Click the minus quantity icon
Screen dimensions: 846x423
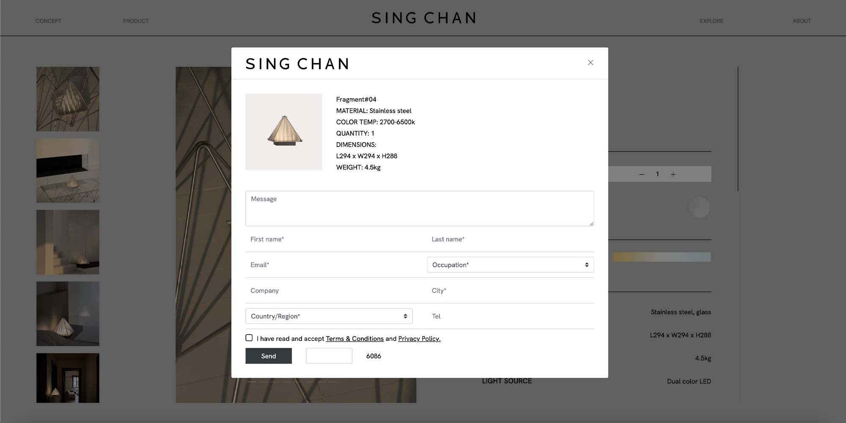coord(642,174)
